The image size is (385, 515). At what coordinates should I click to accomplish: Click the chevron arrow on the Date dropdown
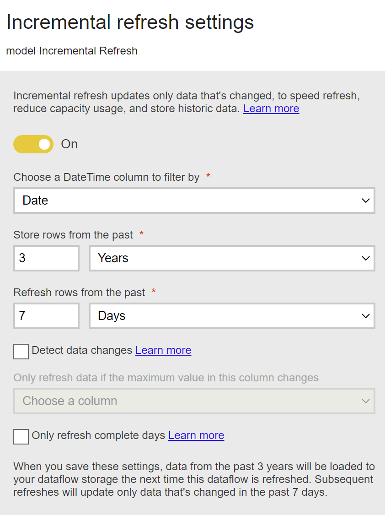(x=365, y=201)
